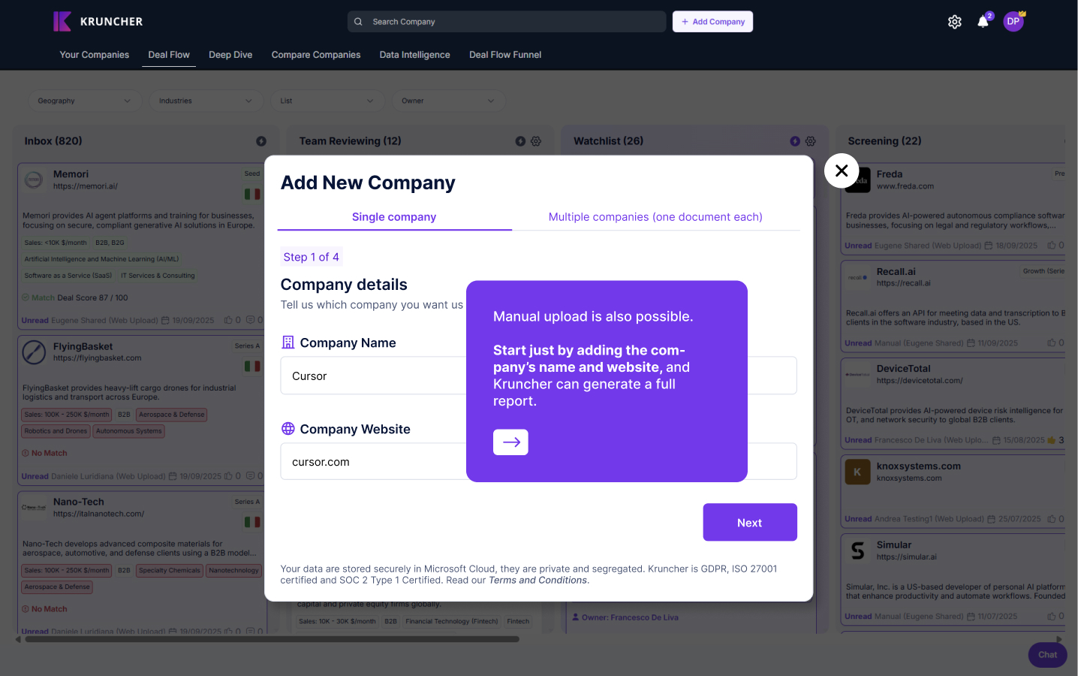This screenshot has width=1078, height=676.
Task: Expand the Industries filter dropdown
Action: [x=205, y=101]
